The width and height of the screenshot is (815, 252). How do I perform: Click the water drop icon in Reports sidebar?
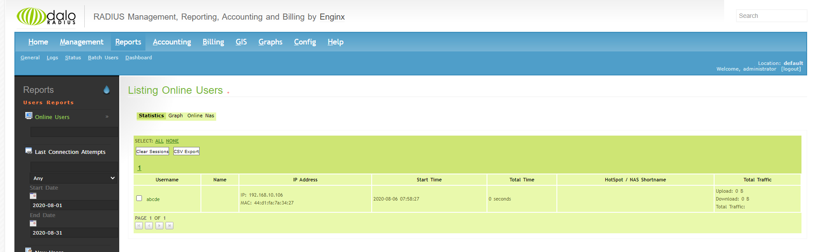pyautogui.click(x=107, y=90)
